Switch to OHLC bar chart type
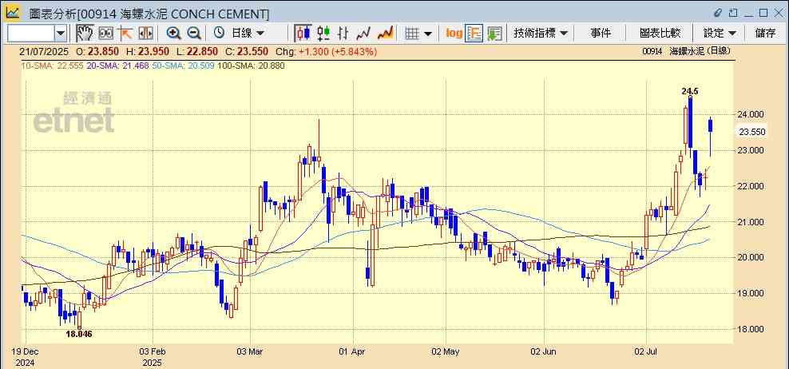This screenshot has width=789, height=369. tap(343, 34)
